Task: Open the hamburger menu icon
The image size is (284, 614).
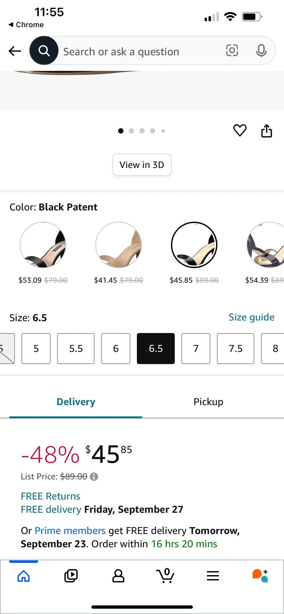Action: 213,576
